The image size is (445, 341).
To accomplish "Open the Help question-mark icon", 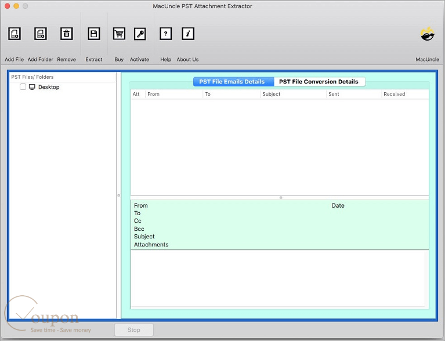I will (166, 34).
